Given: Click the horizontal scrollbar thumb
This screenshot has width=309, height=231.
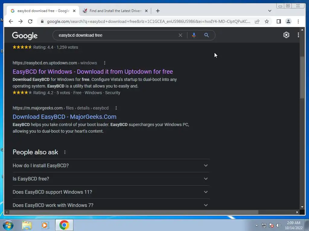Looking at the screenshot, I should point(134,212).
